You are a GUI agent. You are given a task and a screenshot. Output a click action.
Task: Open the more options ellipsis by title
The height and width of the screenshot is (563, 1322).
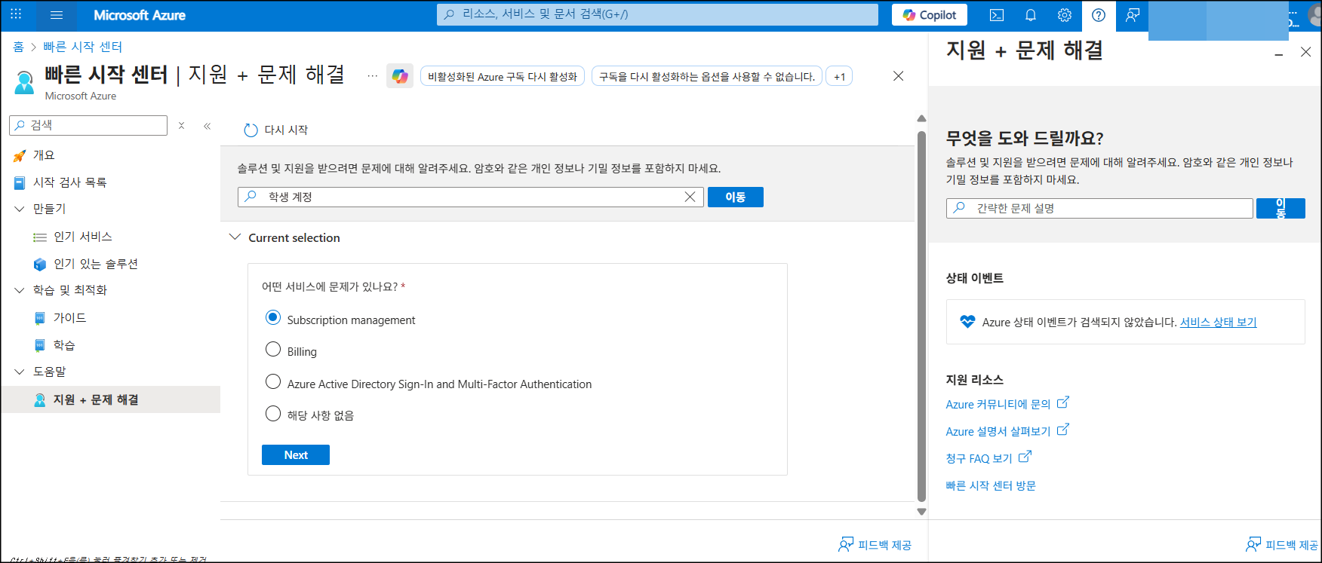373,76
